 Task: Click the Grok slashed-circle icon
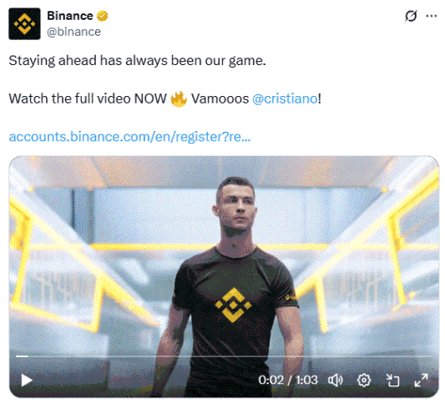(x=411, y=16)
